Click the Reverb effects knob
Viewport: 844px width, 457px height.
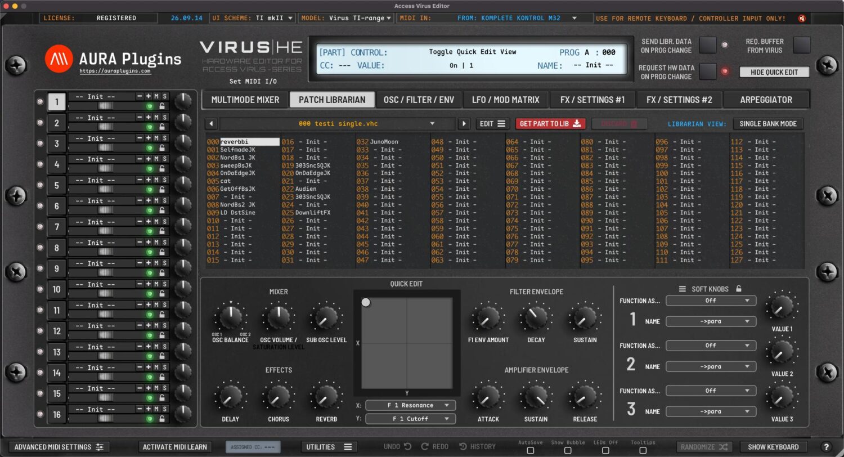[x=326, y=397]
